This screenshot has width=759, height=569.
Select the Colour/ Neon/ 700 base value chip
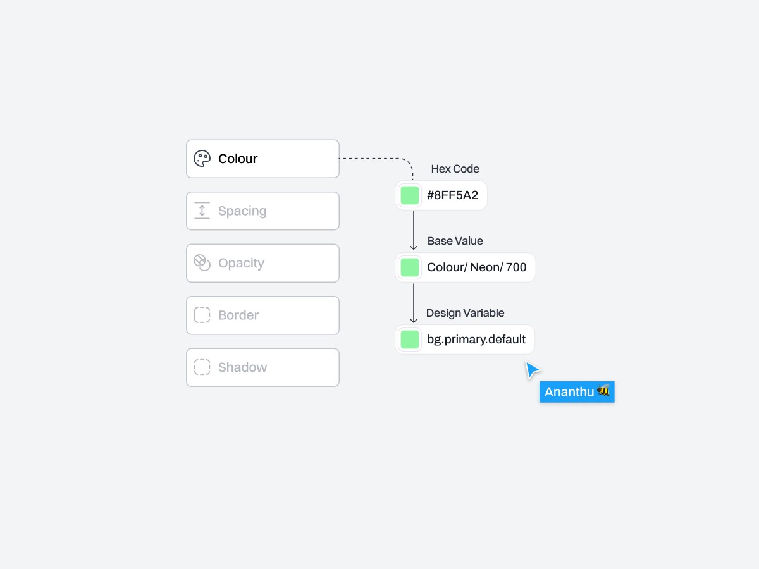(x=466, y=267)
